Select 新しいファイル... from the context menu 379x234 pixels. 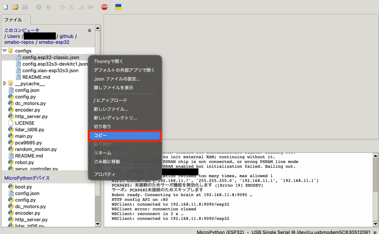[x=125, y=109]
